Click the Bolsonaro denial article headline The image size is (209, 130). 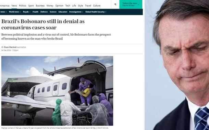[x=43, y=25]
